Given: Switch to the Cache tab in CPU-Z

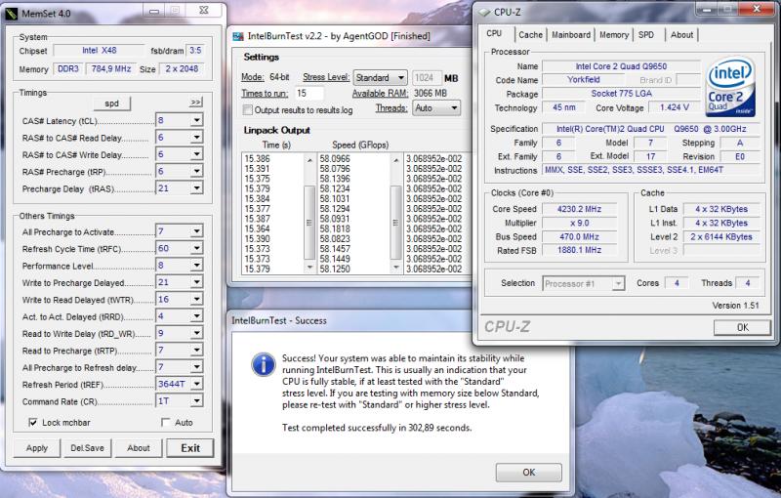Looking at the screenshot, I should pyautogui.click(x=530, y=35).
